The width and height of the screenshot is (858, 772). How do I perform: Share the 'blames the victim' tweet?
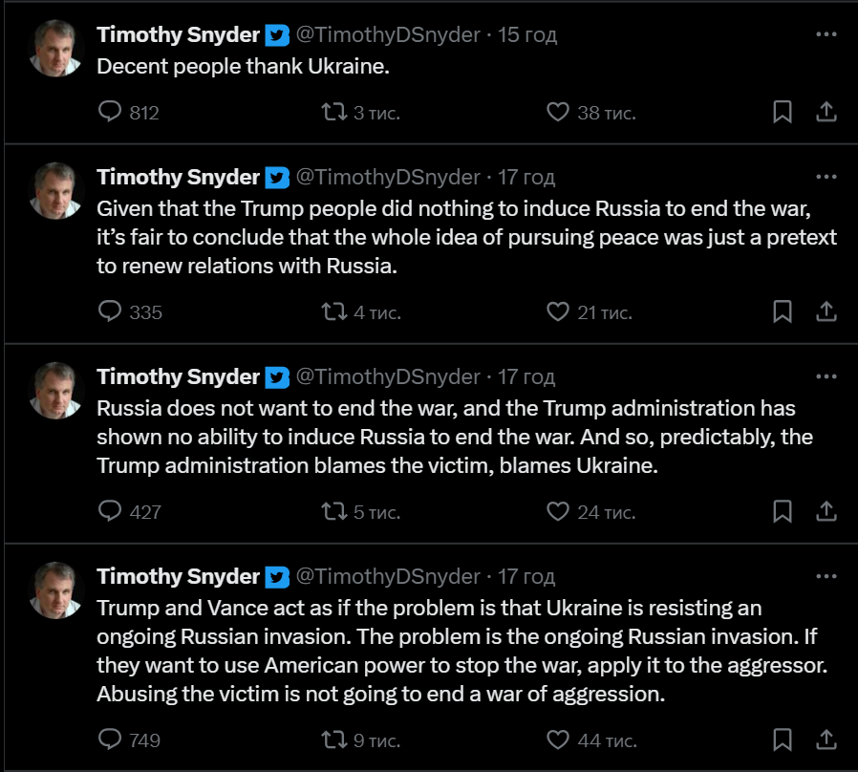826,511
